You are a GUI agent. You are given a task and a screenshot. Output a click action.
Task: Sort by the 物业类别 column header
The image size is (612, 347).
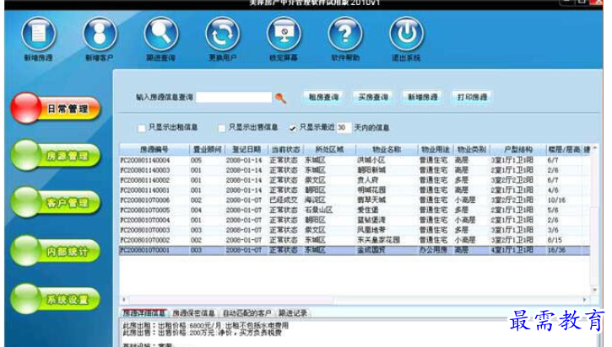(x=472, y=150)
